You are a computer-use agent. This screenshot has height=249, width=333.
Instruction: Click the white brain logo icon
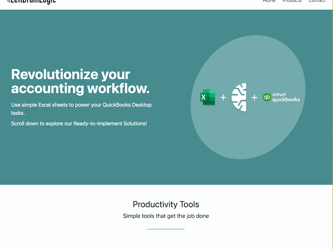239,97
